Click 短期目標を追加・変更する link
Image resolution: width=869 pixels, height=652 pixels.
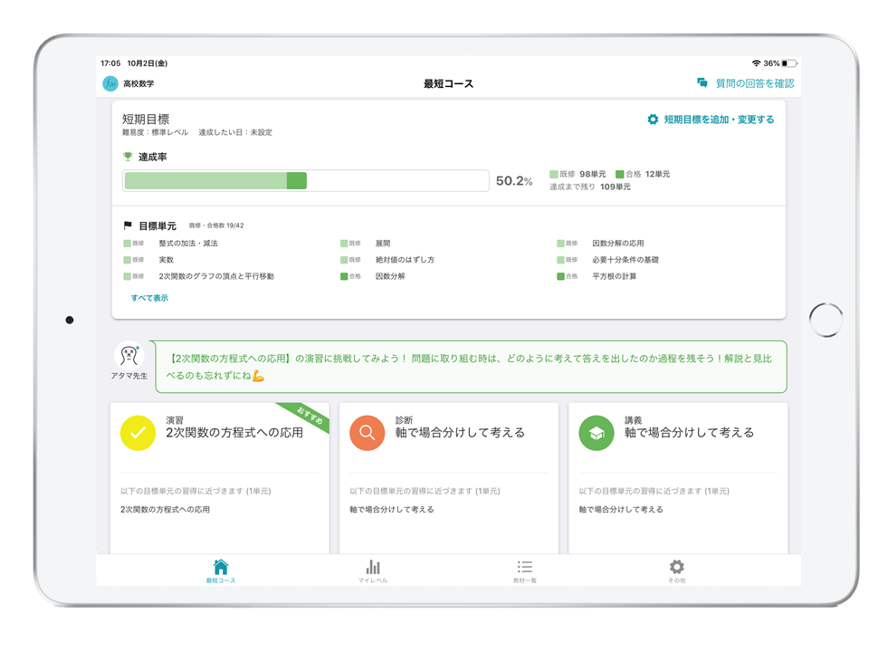tap(719, 120)
